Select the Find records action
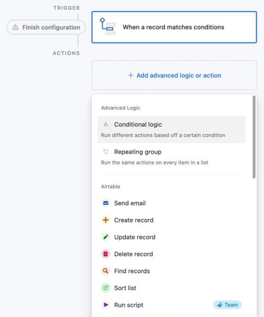The width and height of the screenshot is (264, 317). tap(172, 271)
